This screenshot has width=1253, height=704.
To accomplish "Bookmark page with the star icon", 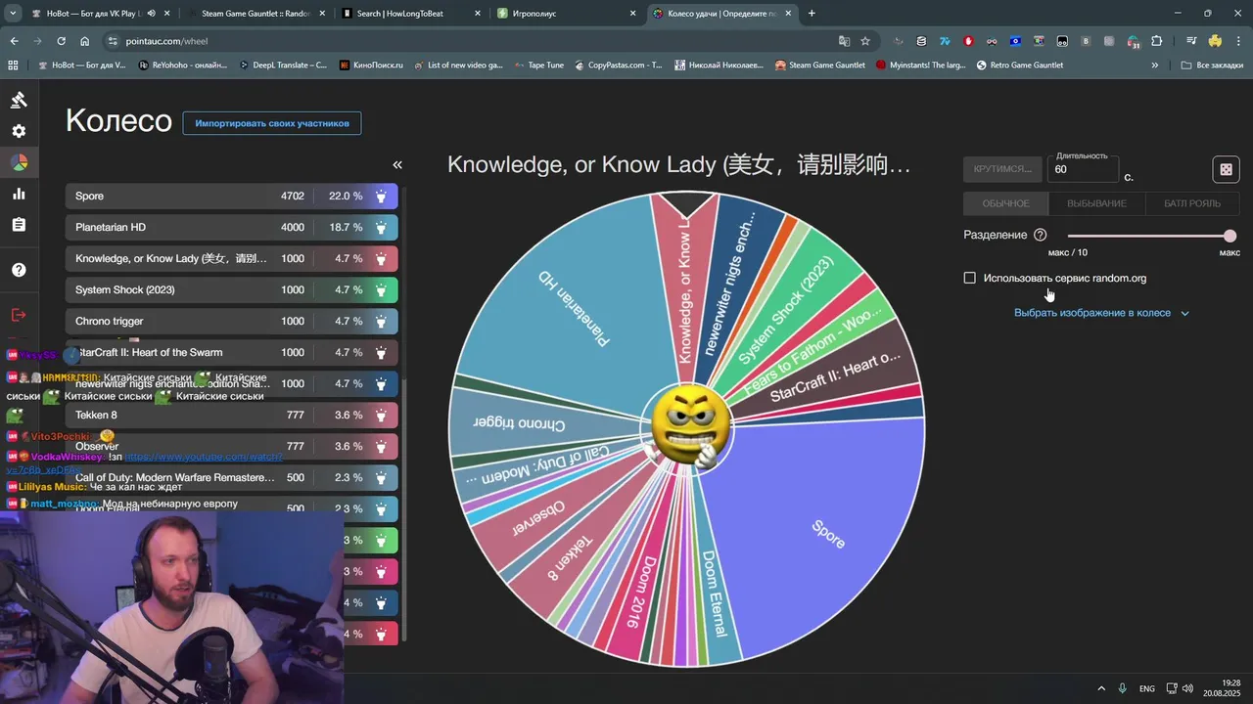I will [x=865, y=41].
